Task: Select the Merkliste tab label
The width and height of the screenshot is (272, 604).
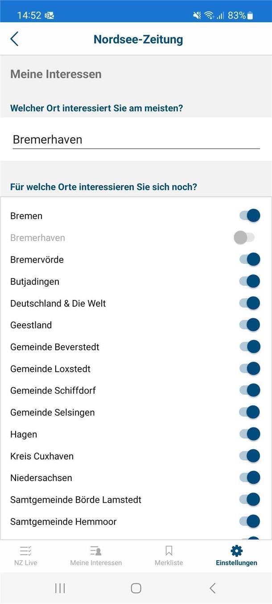Action: [x=169, y=563]
